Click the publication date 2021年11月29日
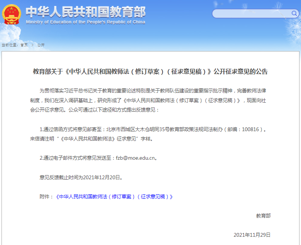301x245 pixels. pos(252,235)
